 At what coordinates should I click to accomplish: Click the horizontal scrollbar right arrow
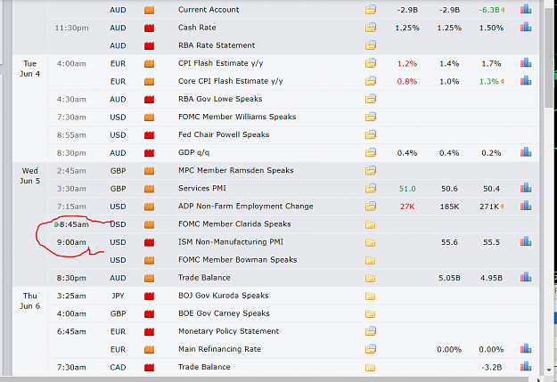click(x=539, y=379)
